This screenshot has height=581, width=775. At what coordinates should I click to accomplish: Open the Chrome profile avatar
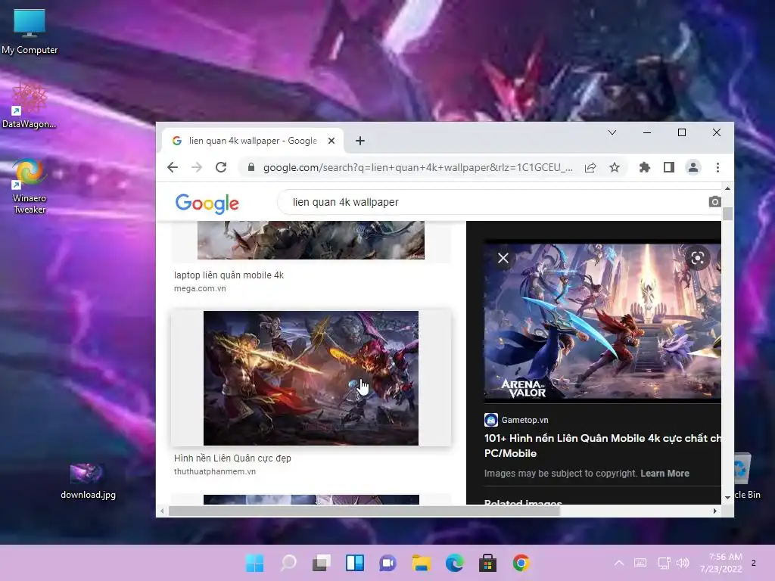(x=693, y=167)
